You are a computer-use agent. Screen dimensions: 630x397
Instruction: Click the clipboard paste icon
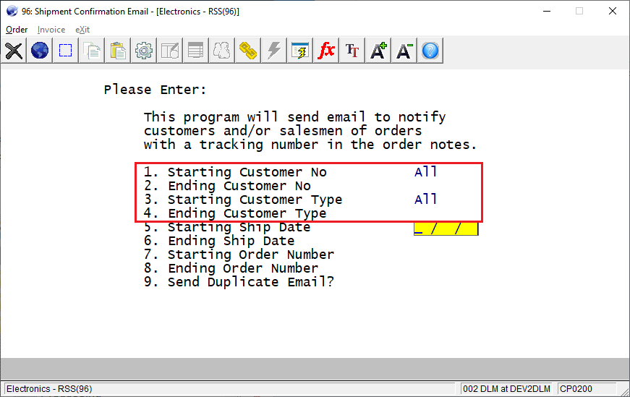[x=118, y=51]
